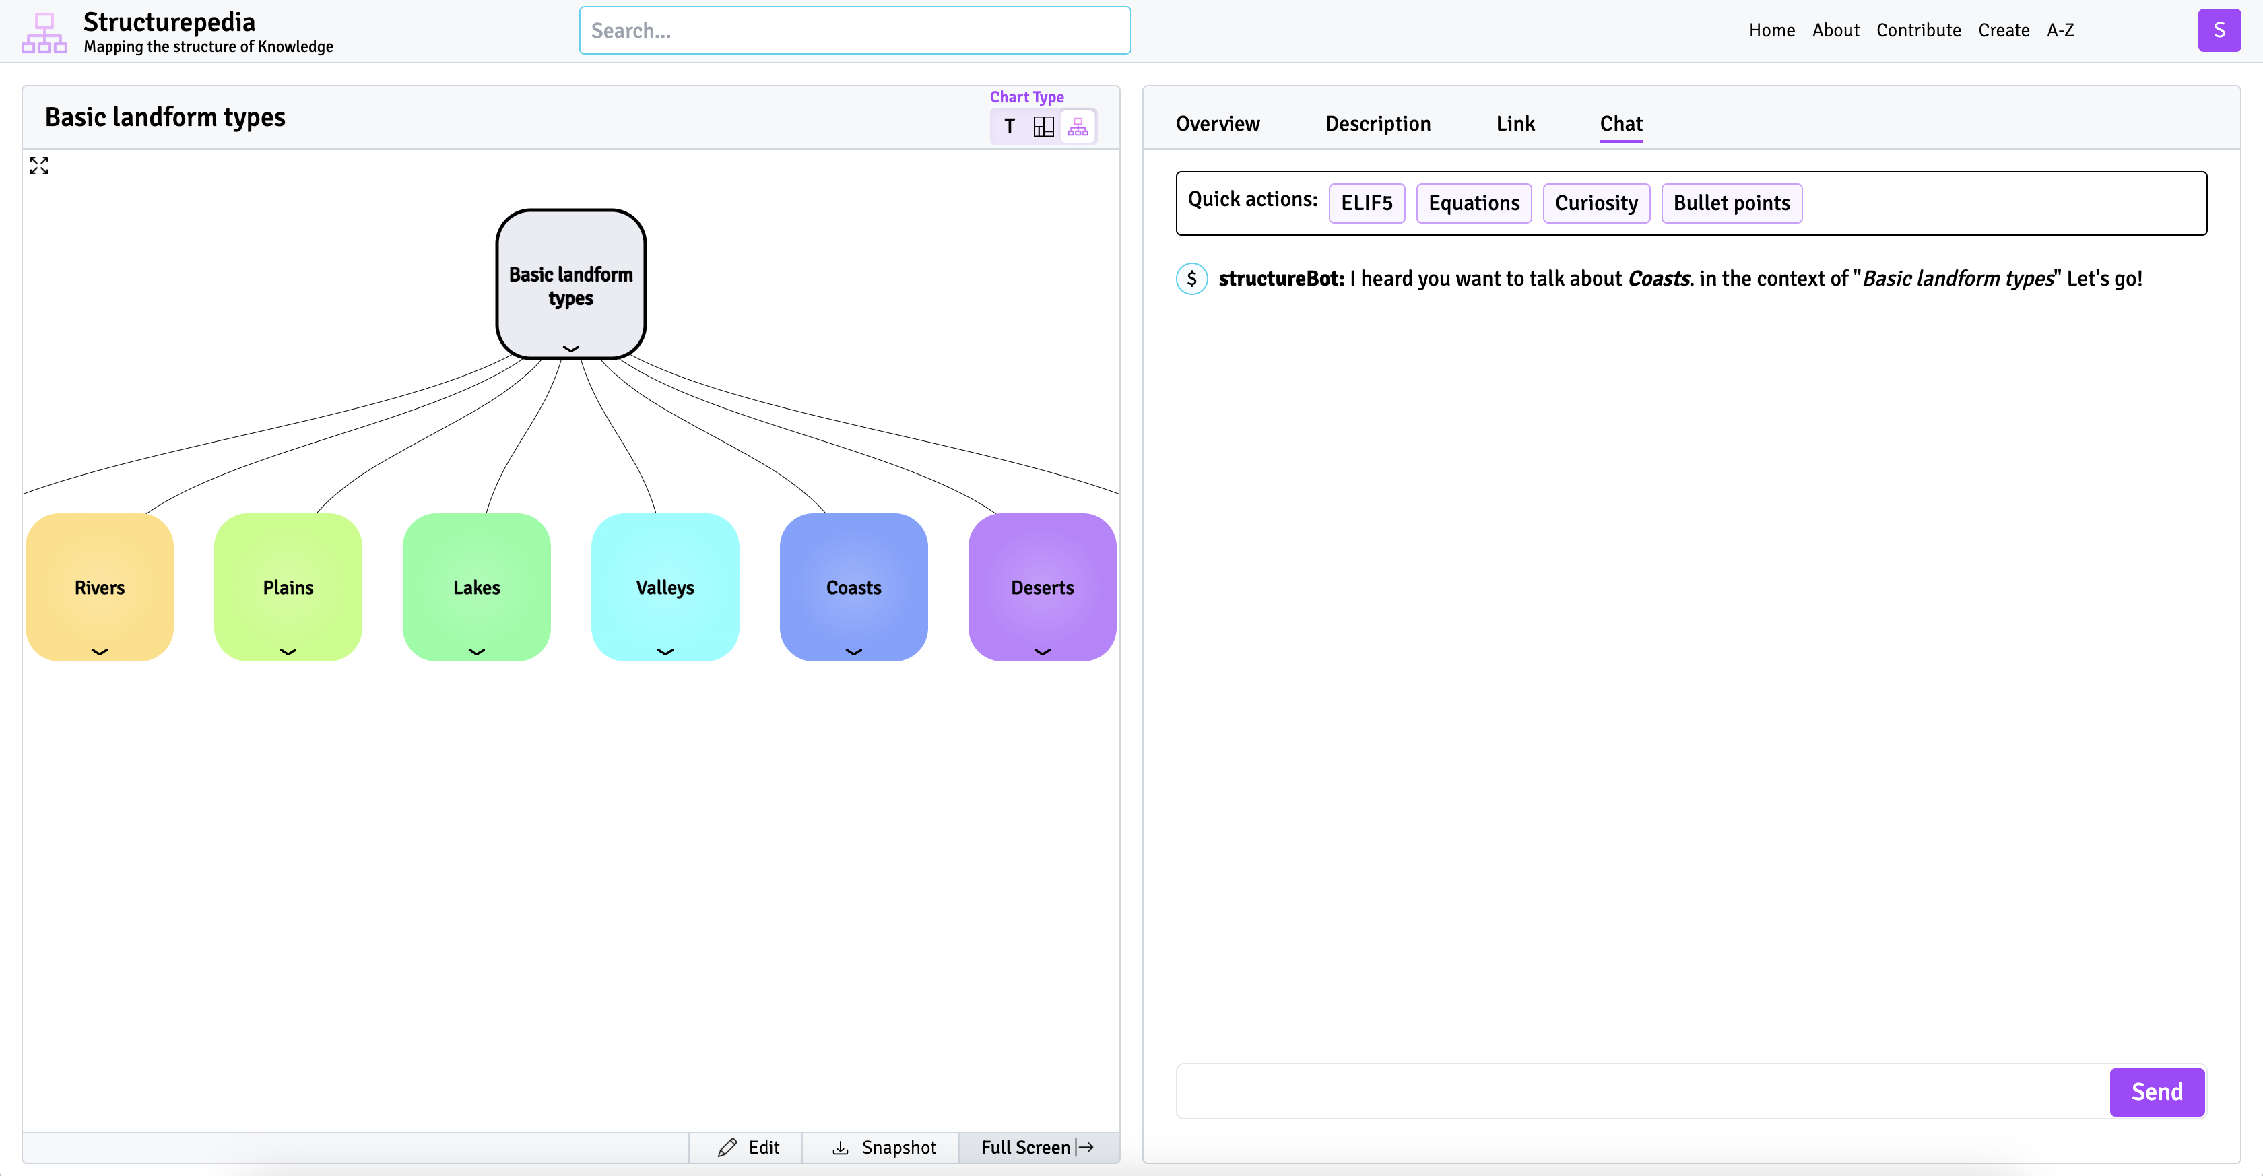
Task: Click the Edit pencil button
Action: click(748, 1147)
